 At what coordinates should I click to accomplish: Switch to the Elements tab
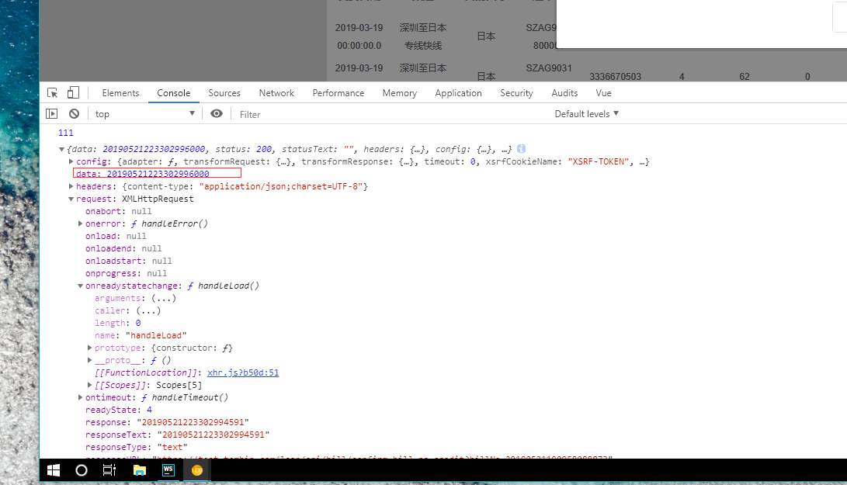click(120, 92)
